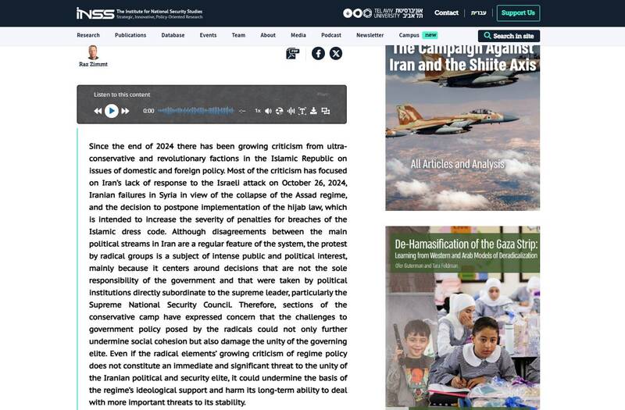The height and width of the screenshot is (410, 625).
Task: Open the Team menu
Action: coord(238,35)
